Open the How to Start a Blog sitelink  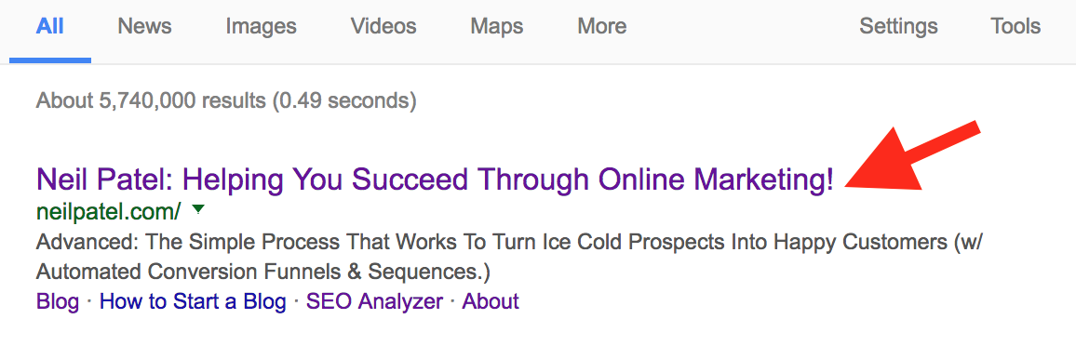(x=193, y=300)
